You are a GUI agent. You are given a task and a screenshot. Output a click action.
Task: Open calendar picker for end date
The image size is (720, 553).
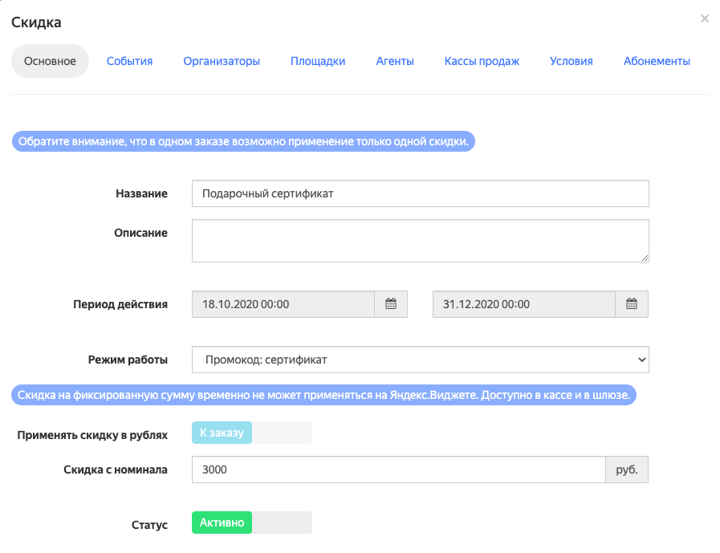(x=632, y=304)
